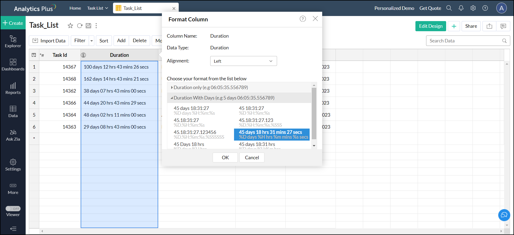514x235 pixels.
Task: Open Dashboards from the sidebar
Action: 13,65
